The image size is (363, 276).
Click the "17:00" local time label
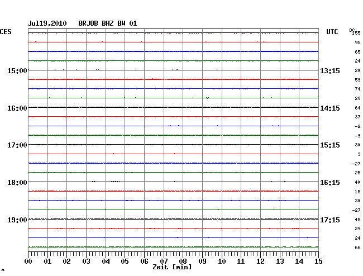pyautogui.click(x=17, y=145)
